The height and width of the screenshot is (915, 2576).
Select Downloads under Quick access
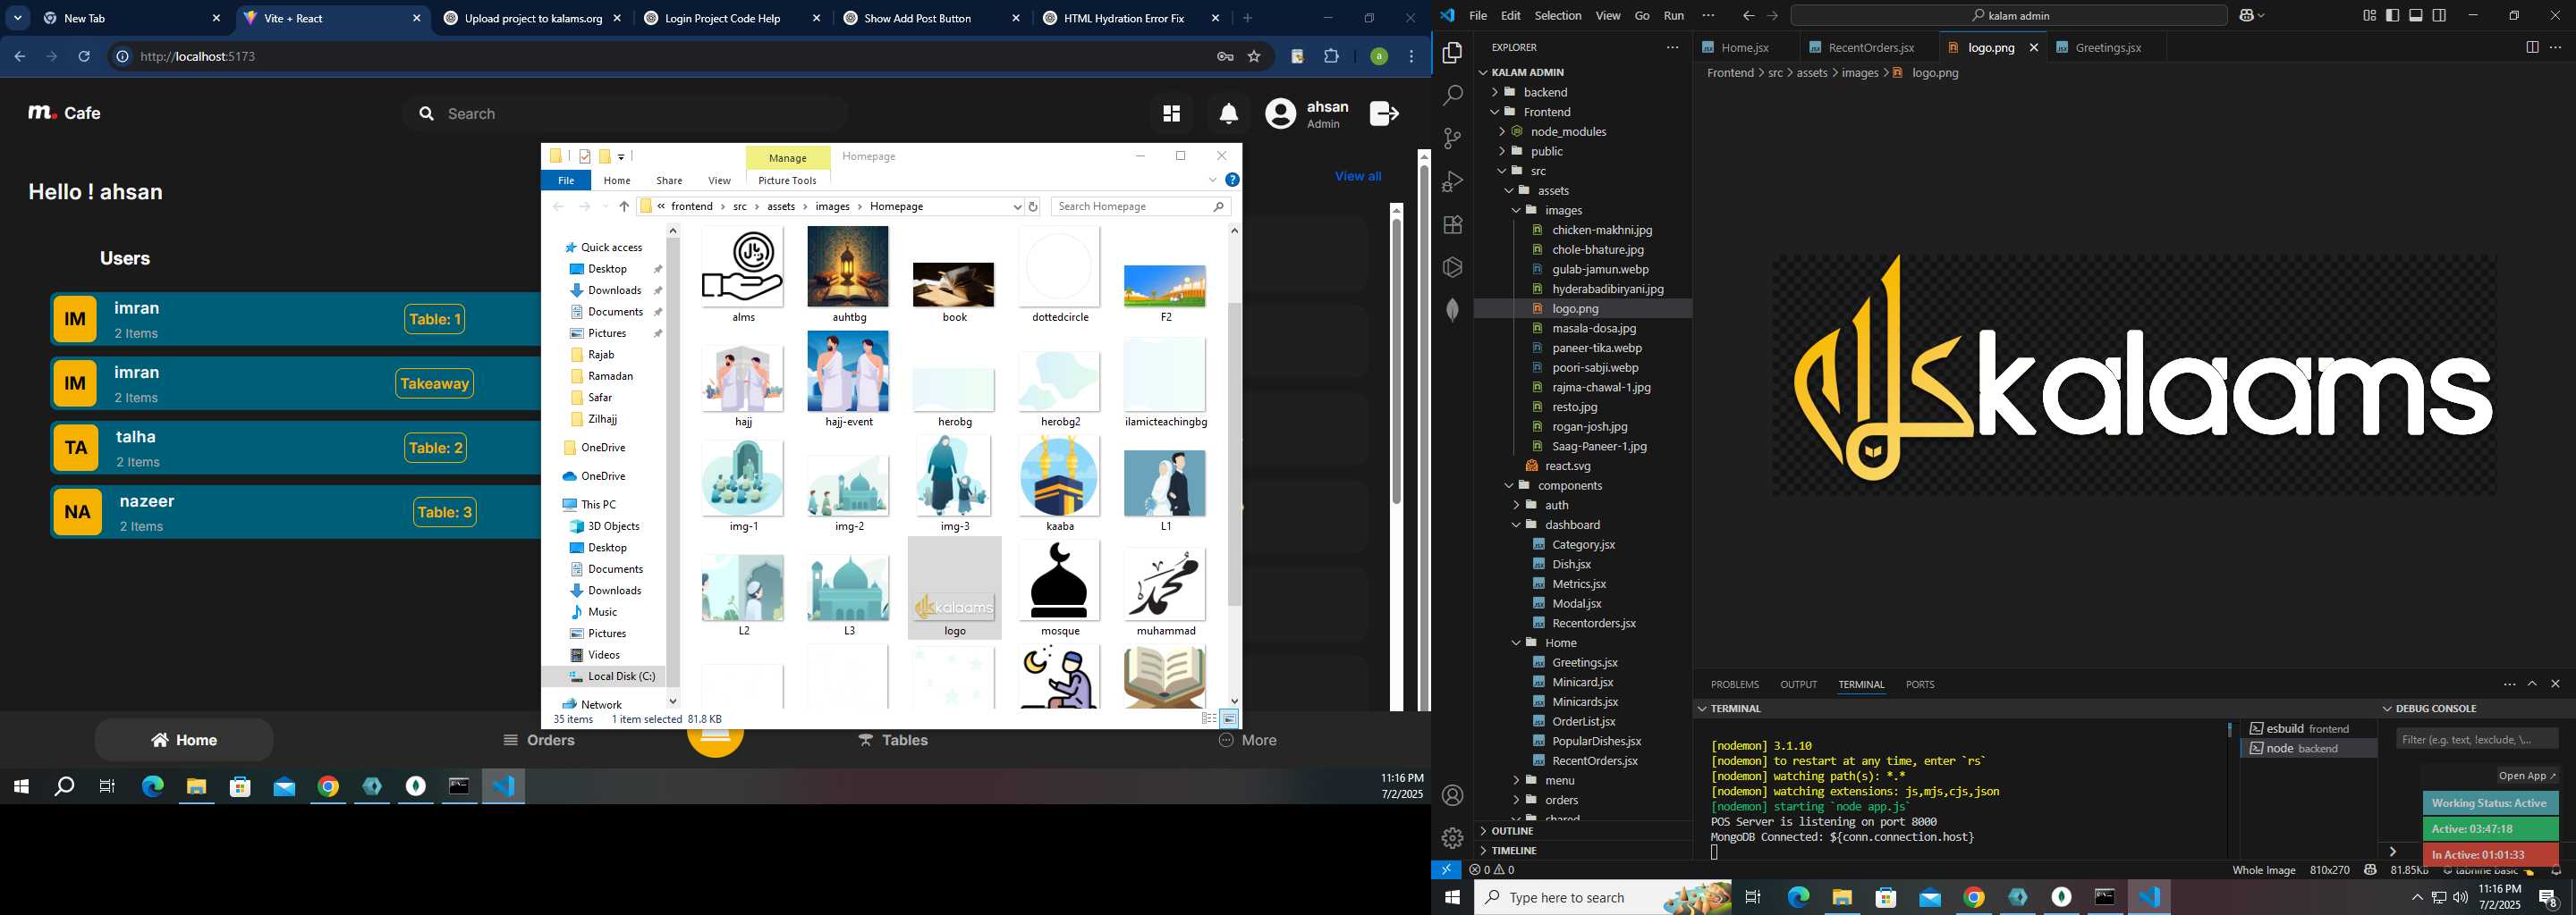[x=614, y=290]
